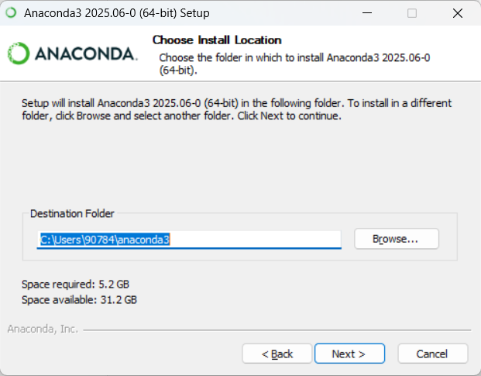Click the Destination Folder path field
Image resolution: width=481 pixels, height=376 pixels.
(x=190, y=240)
